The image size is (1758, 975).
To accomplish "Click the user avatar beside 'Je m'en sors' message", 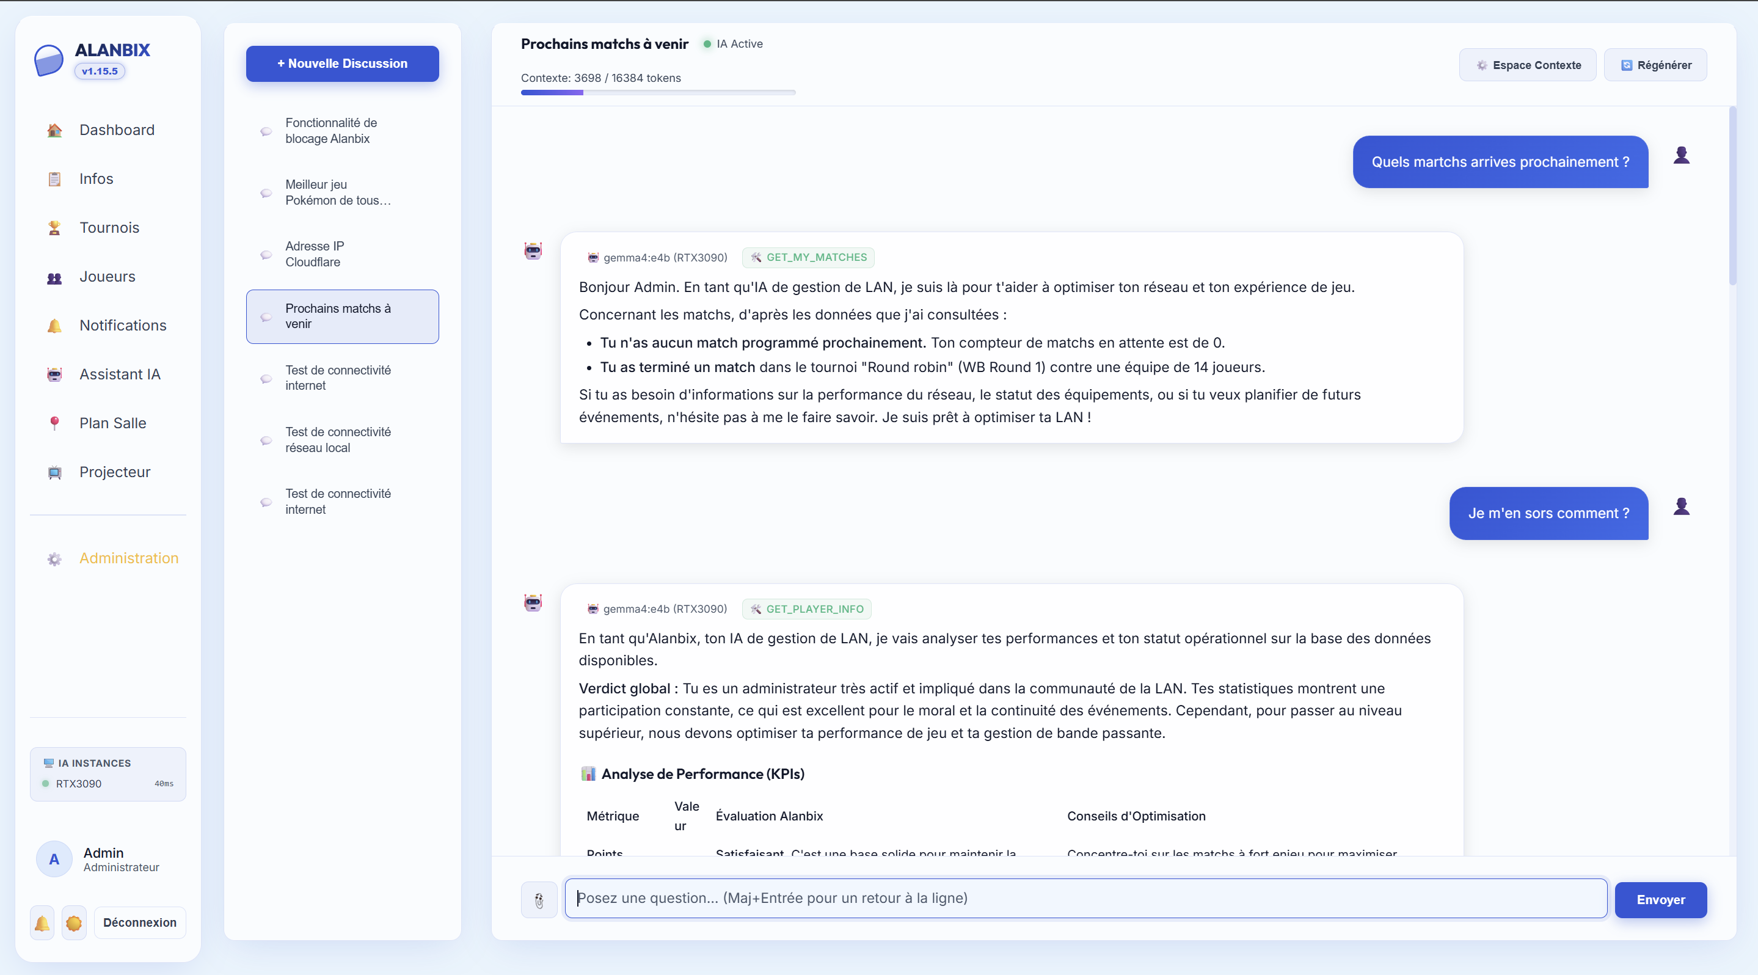I will (x=1682, y=507).
